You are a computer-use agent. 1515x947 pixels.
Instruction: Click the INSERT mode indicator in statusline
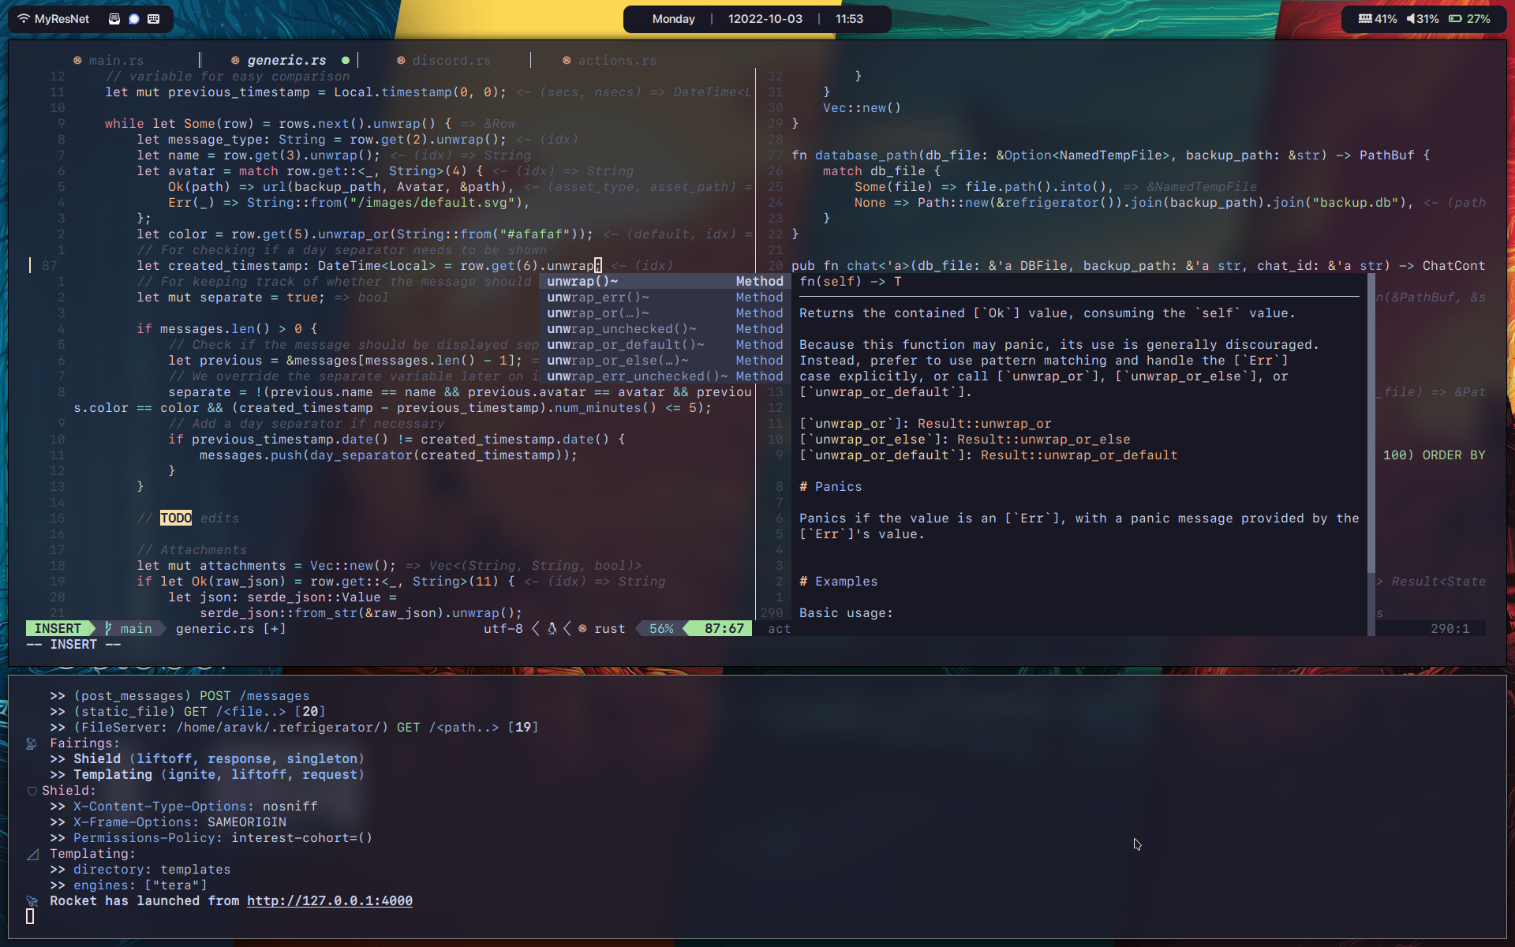click(58, 629)
